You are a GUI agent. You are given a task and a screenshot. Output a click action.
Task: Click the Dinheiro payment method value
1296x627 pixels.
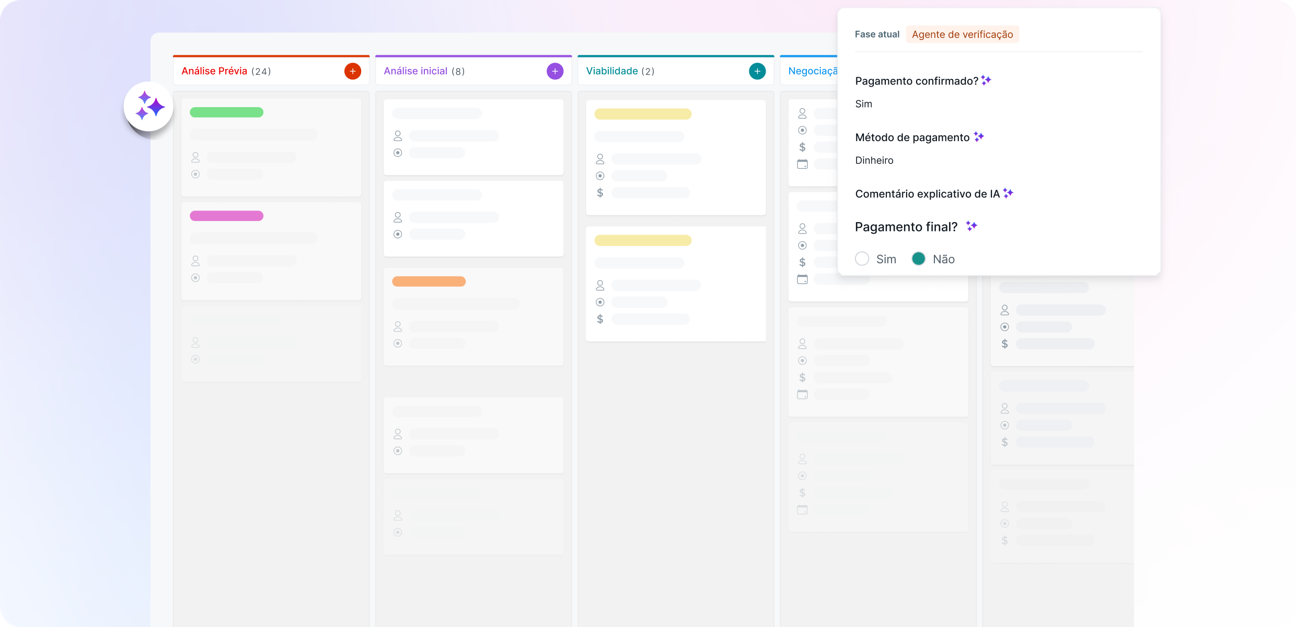point(874,160)
